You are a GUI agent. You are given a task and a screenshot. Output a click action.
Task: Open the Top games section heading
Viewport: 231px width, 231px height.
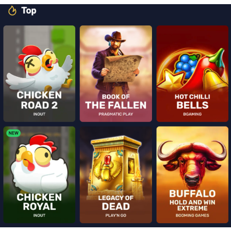tap(29, 11)
